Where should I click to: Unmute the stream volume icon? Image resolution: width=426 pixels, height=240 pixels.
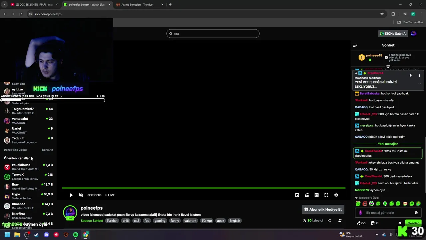[81, 195]
